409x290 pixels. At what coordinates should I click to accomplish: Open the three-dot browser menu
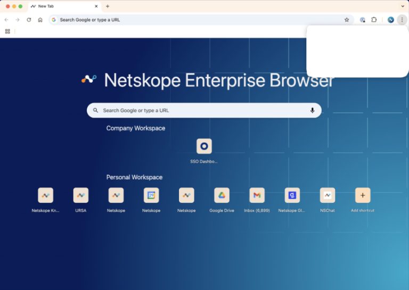(402, 20)
